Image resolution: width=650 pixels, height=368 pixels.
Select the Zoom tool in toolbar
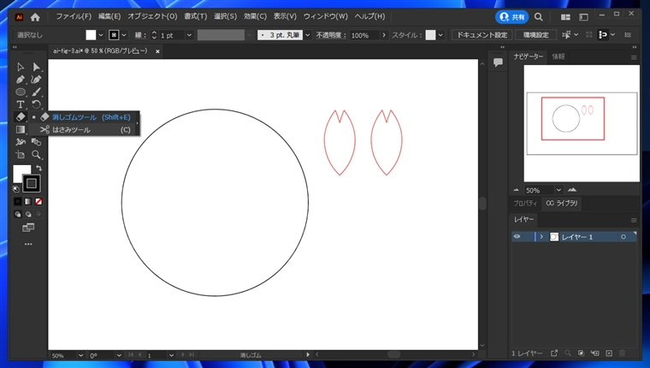coord(36,155)
